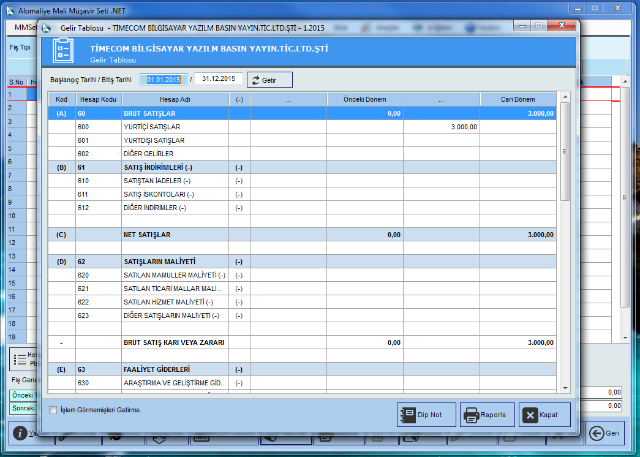Click the start date field 01.01.2015

point(164,80)
